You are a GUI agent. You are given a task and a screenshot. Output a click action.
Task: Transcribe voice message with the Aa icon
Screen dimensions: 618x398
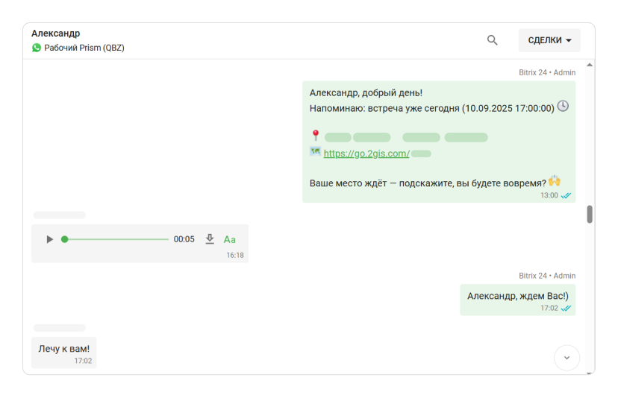[x=230, y=239]
